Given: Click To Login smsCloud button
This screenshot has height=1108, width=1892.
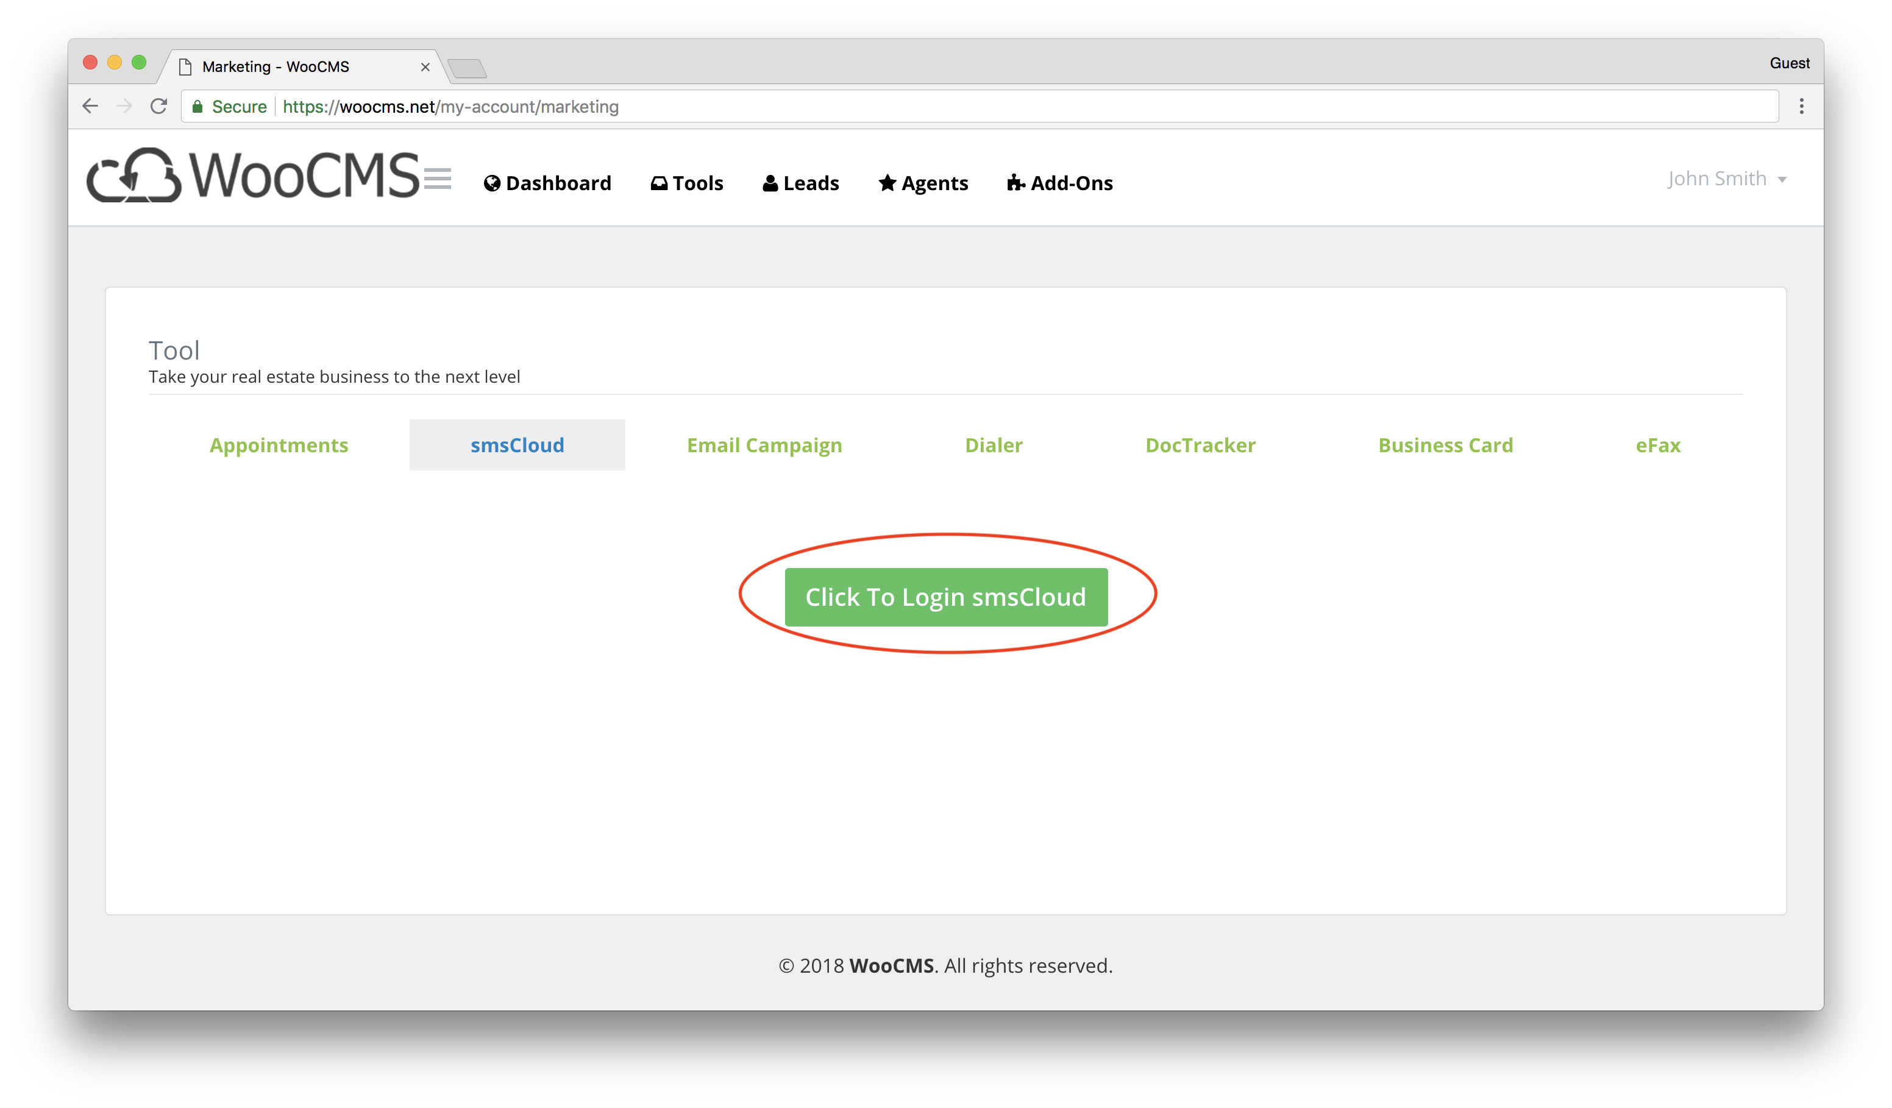Looking at the screenshot, I should tap(946, 597).
